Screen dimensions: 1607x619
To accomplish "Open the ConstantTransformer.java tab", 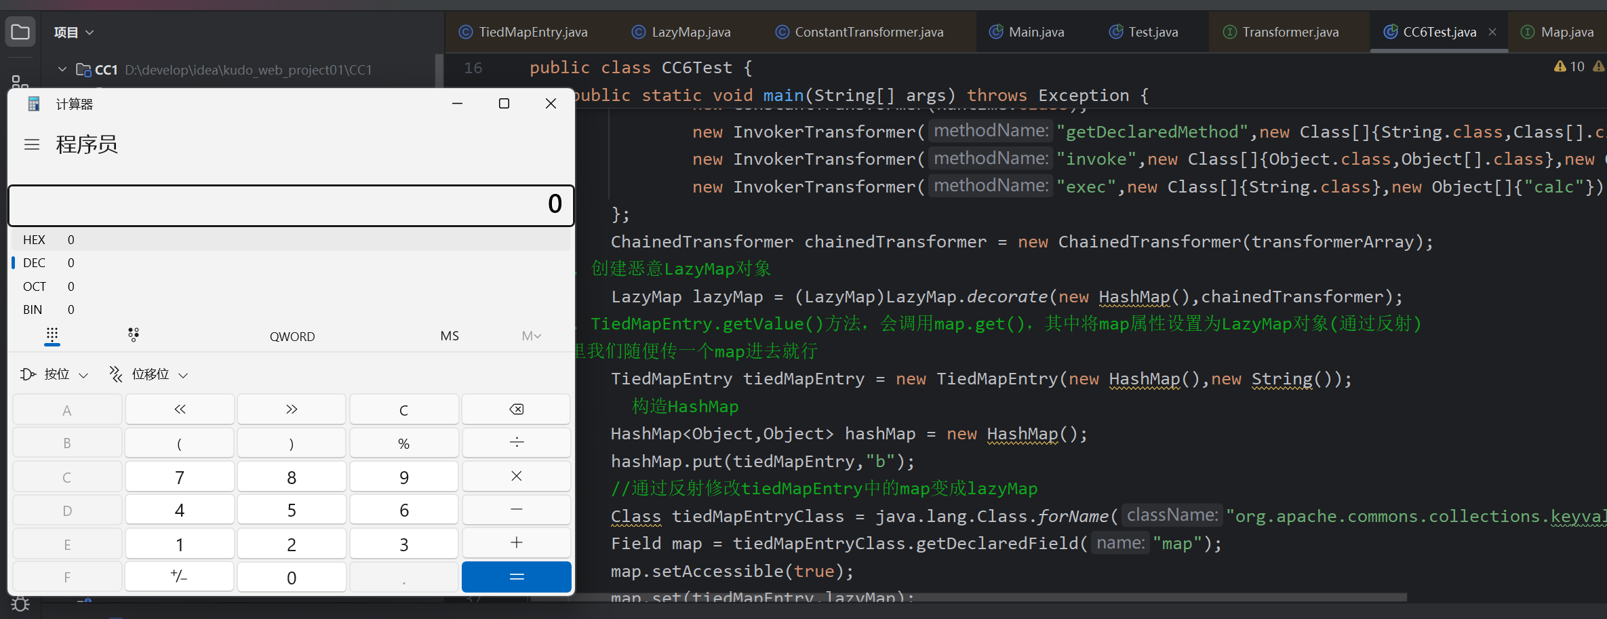I will 860,32.
